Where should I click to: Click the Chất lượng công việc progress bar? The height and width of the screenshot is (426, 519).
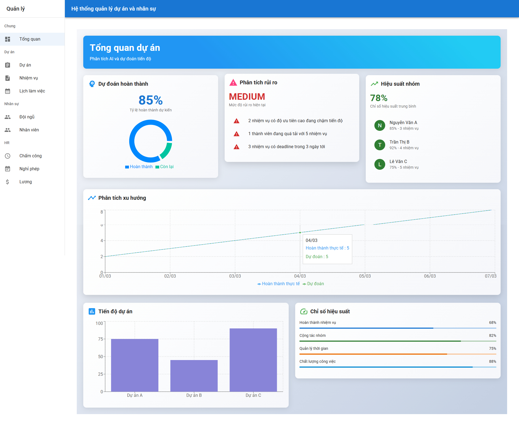398,367
